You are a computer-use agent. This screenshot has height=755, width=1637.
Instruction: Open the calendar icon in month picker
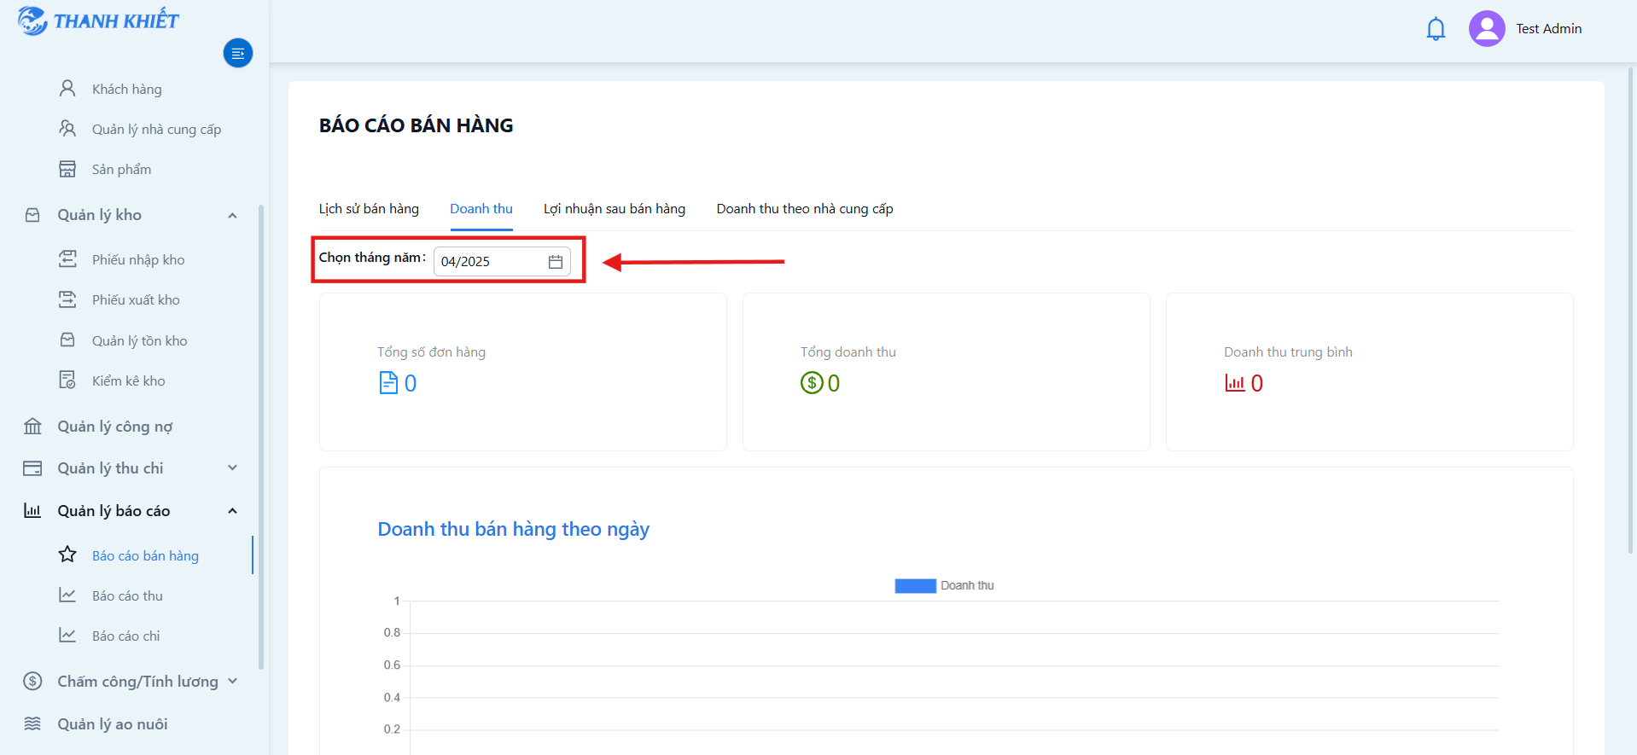click(x=556, y=261)
